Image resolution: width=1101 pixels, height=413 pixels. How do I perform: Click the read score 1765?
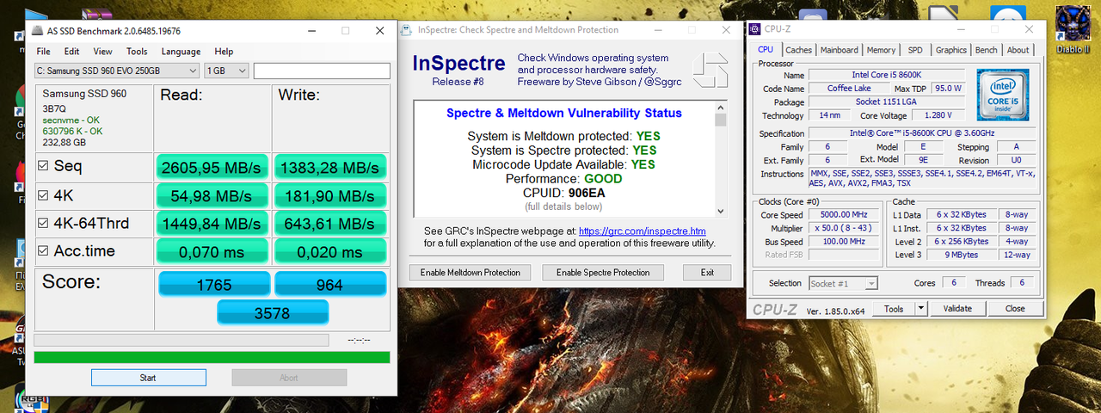[x=214, y=284]
